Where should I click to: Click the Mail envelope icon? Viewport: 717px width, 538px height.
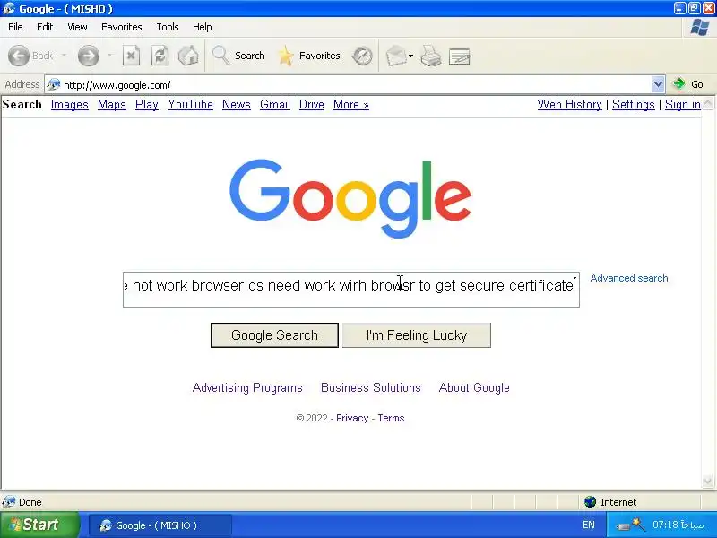pos(396,56)
